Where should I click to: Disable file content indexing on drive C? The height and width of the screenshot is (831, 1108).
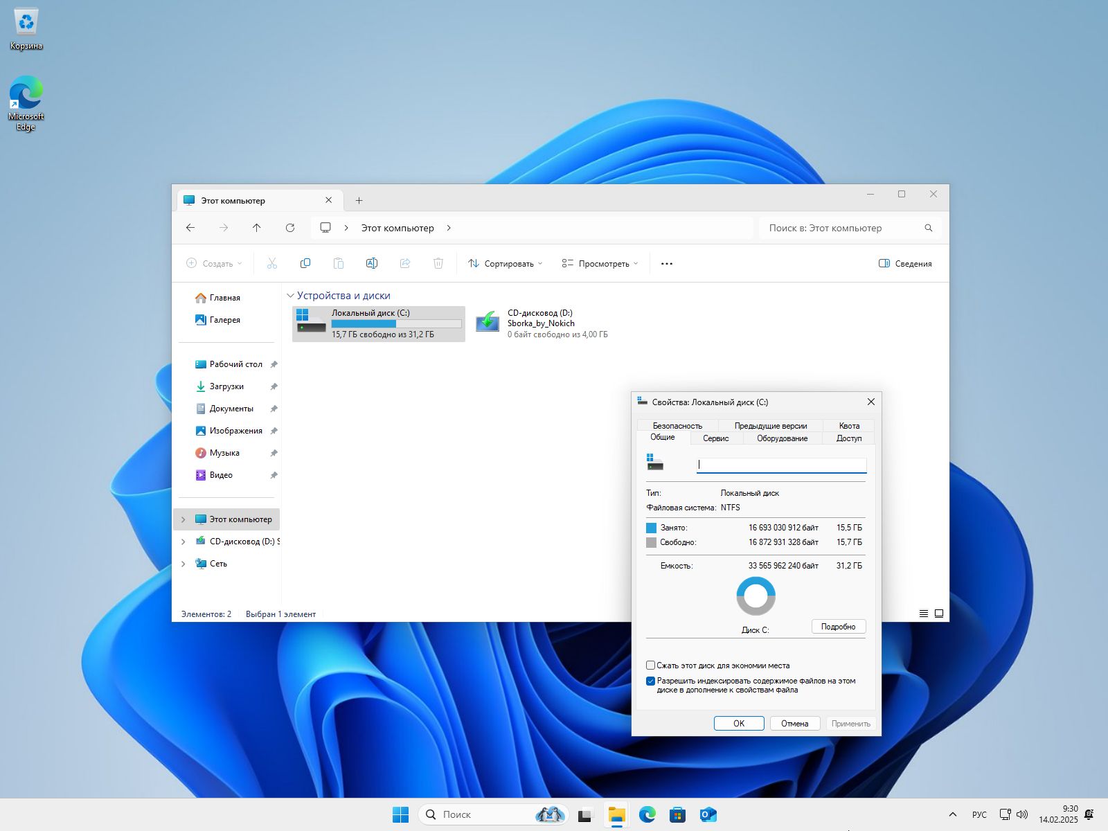(x=650, y=681)
